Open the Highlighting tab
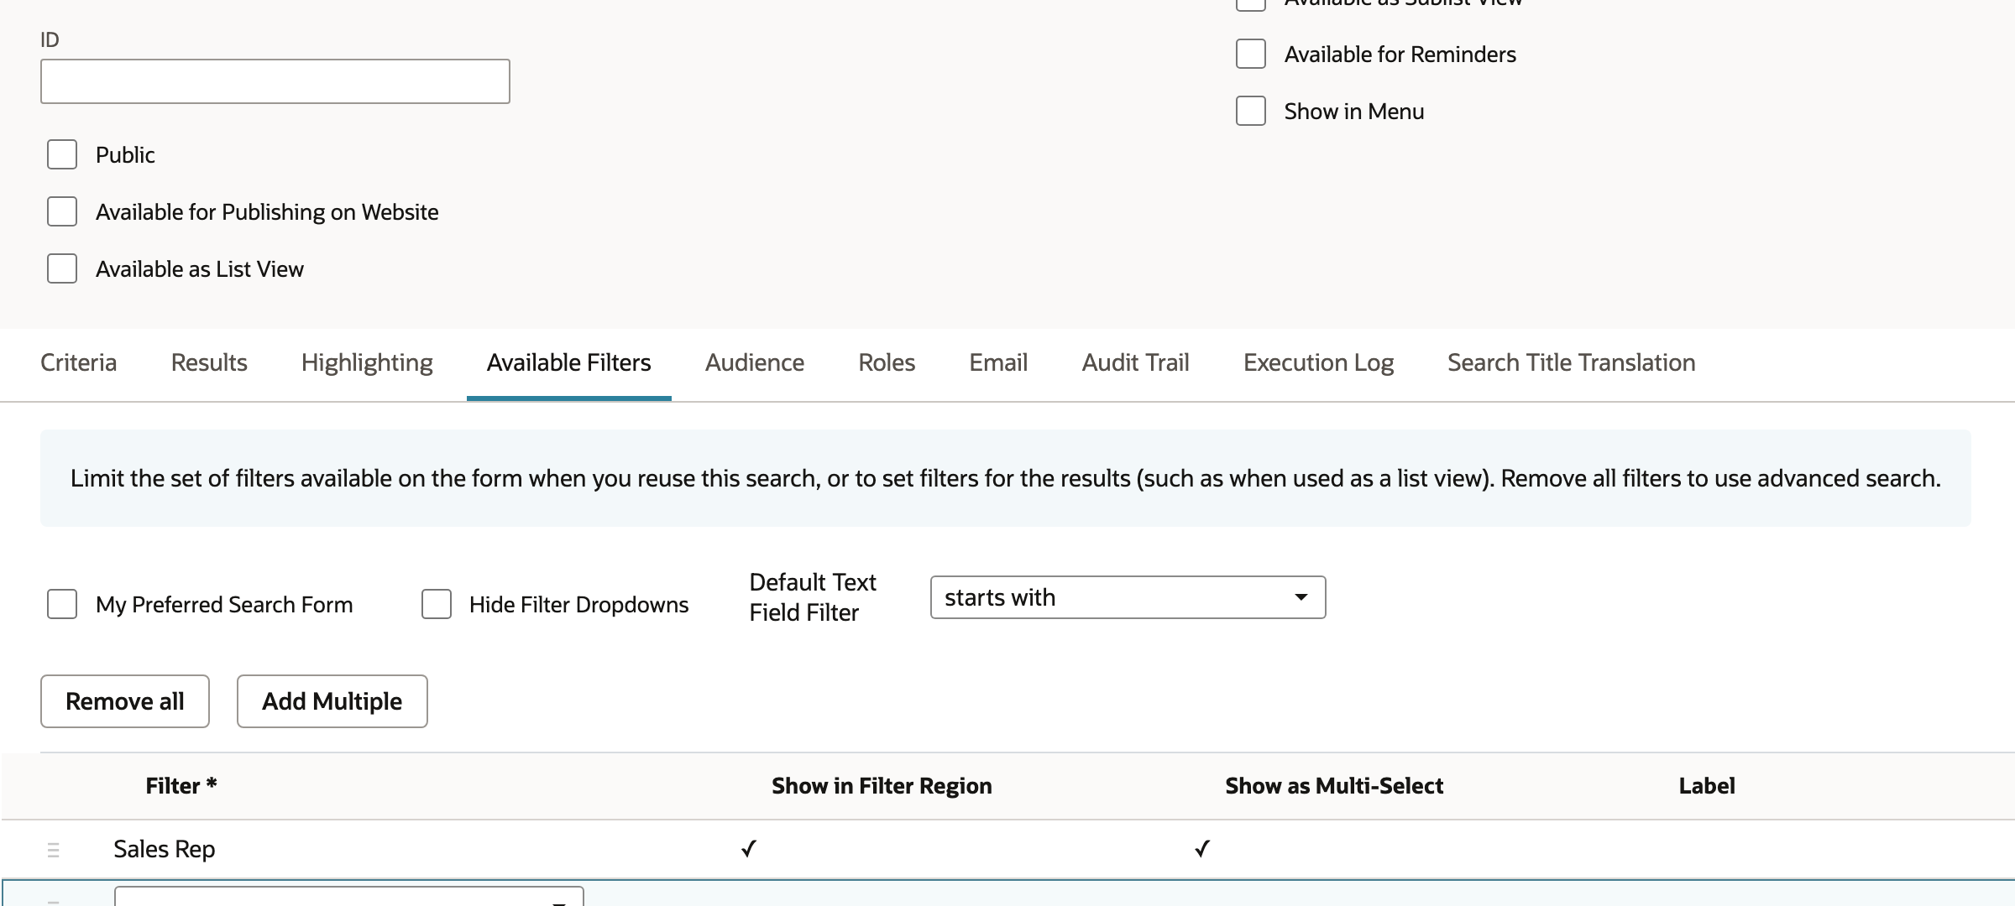The image size is (2015, 906). click(367, 362)
